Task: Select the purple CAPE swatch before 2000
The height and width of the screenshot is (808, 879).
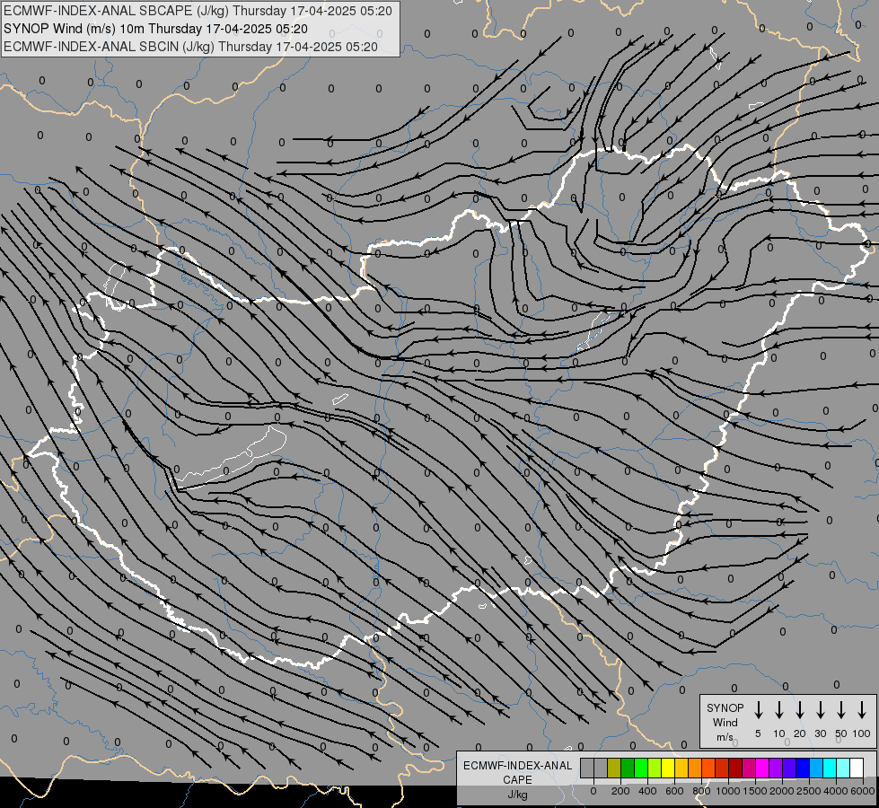Action: tap(777, 768)
